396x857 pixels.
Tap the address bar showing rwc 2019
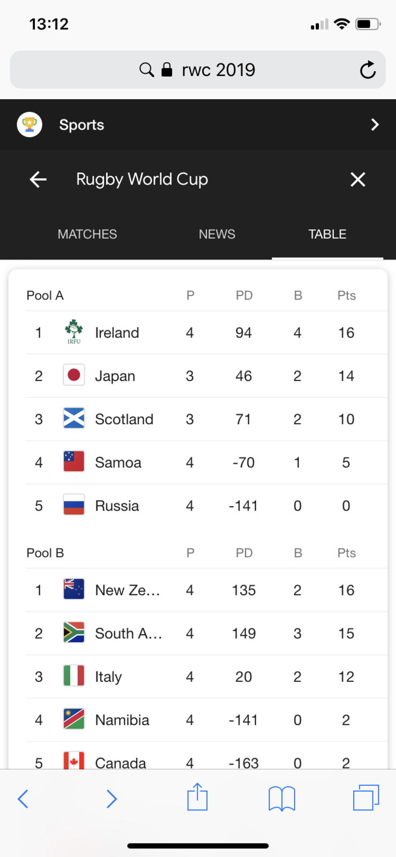(218, 70)
